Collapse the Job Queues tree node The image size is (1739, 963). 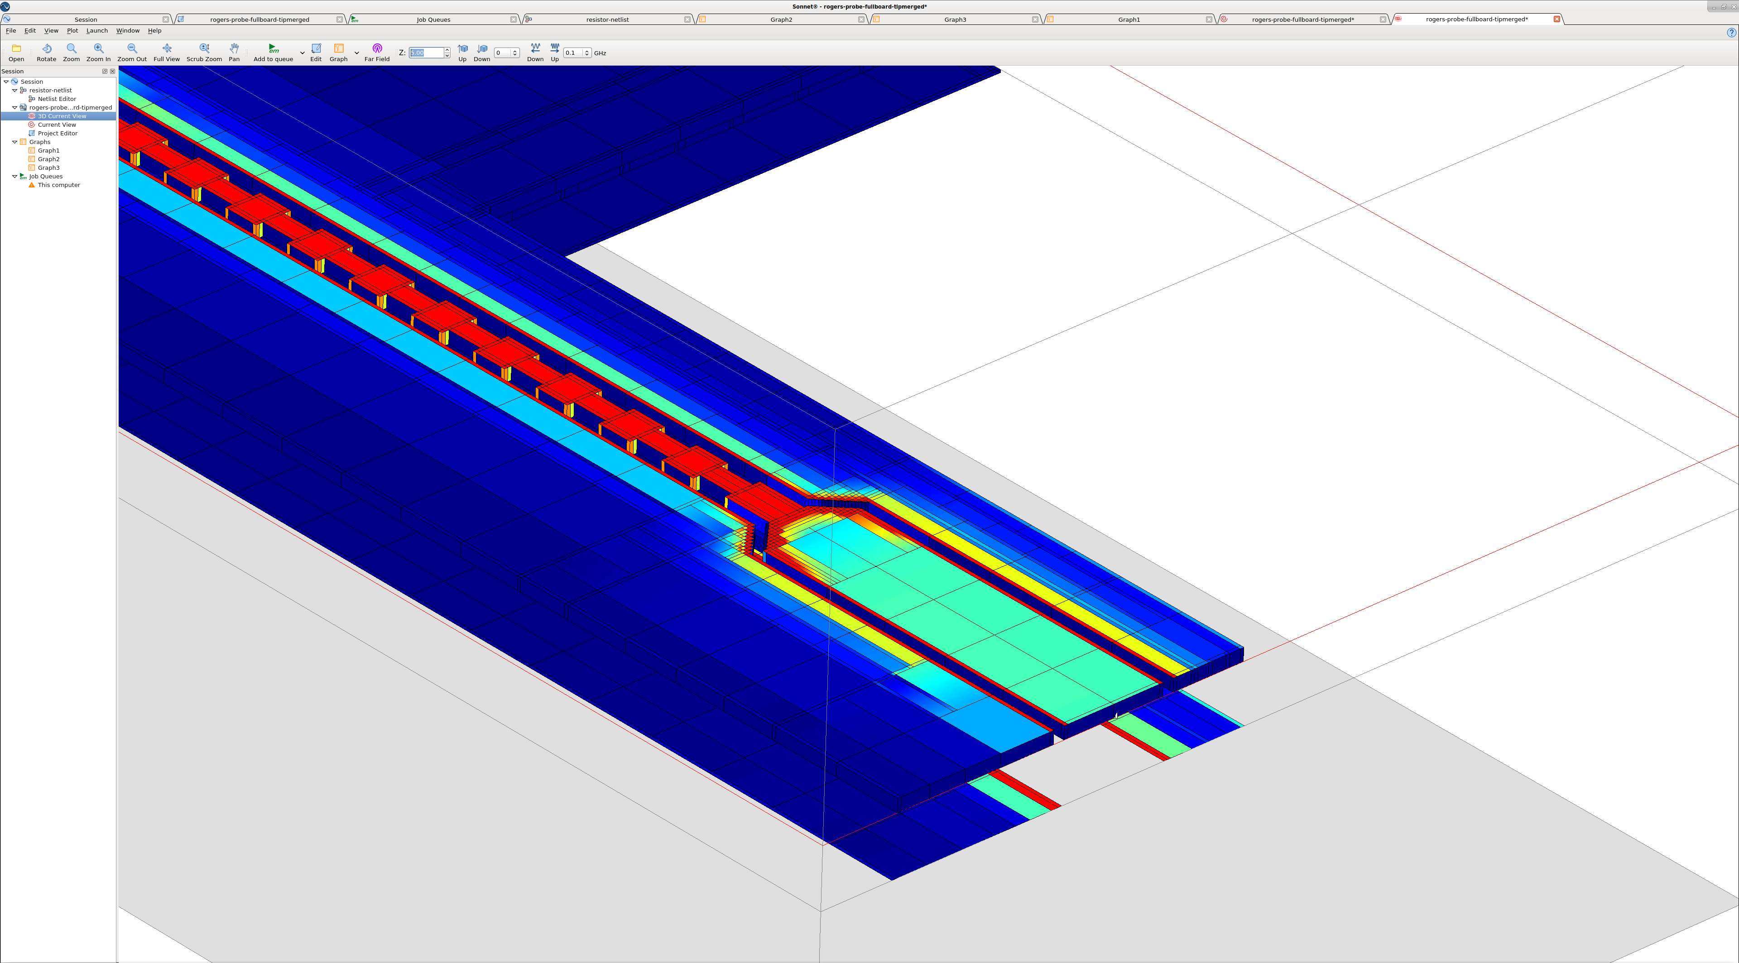pyautogui.click(x=15, y=176)
